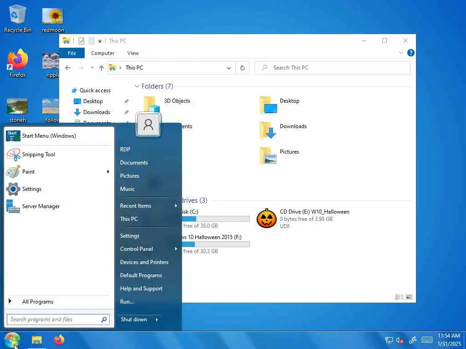Expand the address bar history dropdown

coord(228,68)
